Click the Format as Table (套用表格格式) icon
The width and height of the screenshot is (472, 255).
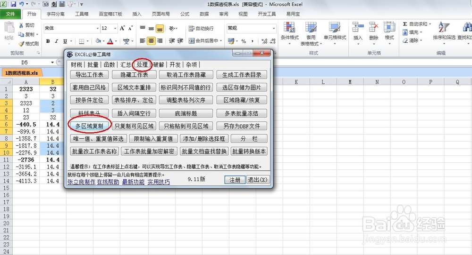(x=311, y=28)
